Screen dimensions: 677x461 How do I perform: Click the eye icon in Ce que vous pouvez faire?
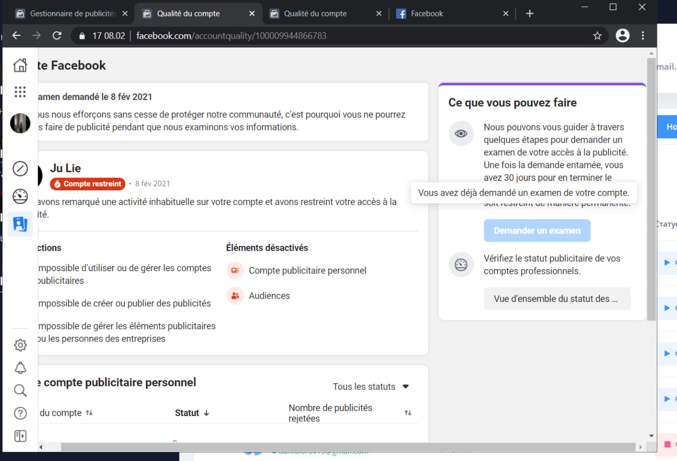coord(461,134)
